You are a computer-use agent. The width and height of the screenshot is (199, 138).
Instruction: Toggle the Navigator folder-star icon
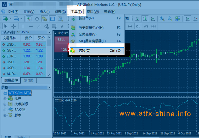[x=45, y=19]
